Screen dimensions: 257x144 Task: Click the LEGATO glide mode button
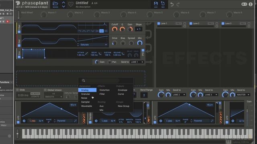point(35,96)
